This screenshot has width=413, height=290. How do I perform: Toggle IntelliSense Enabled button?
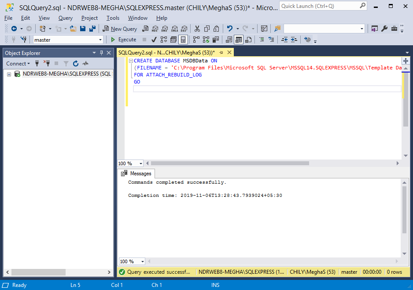coord(183,40)
